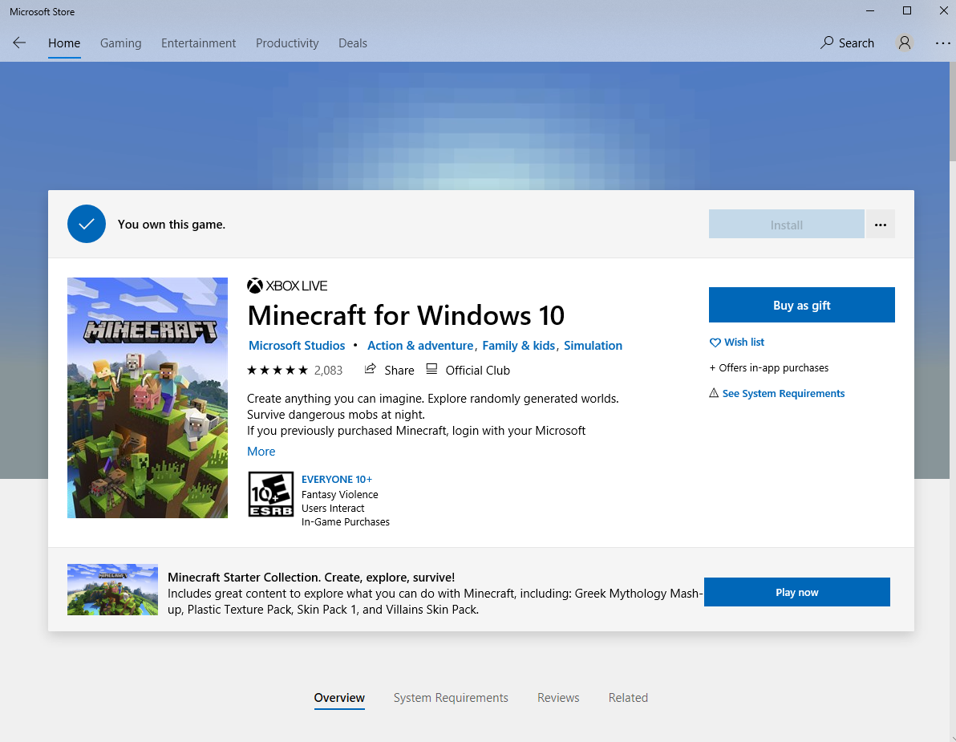Open the user account profile icon
The width and height of the screenshot is (956, 742).
point(905,43)
